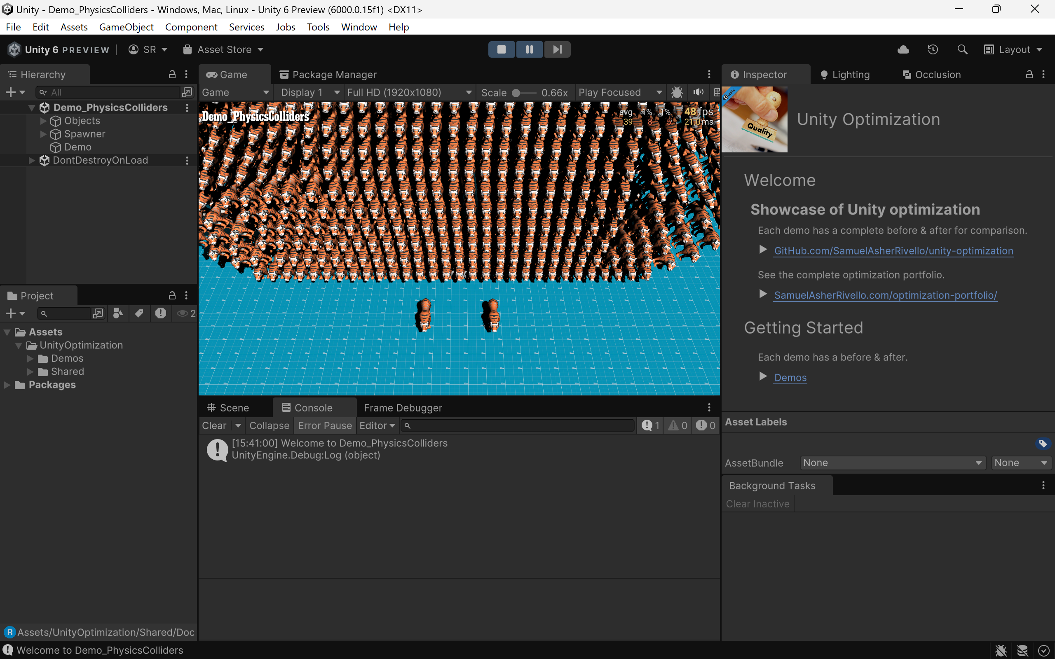
Task: Toggle Error Pause in the Console
Action: 325,425
